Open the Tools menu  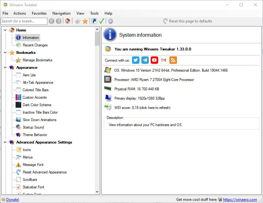tap(94, 13)
